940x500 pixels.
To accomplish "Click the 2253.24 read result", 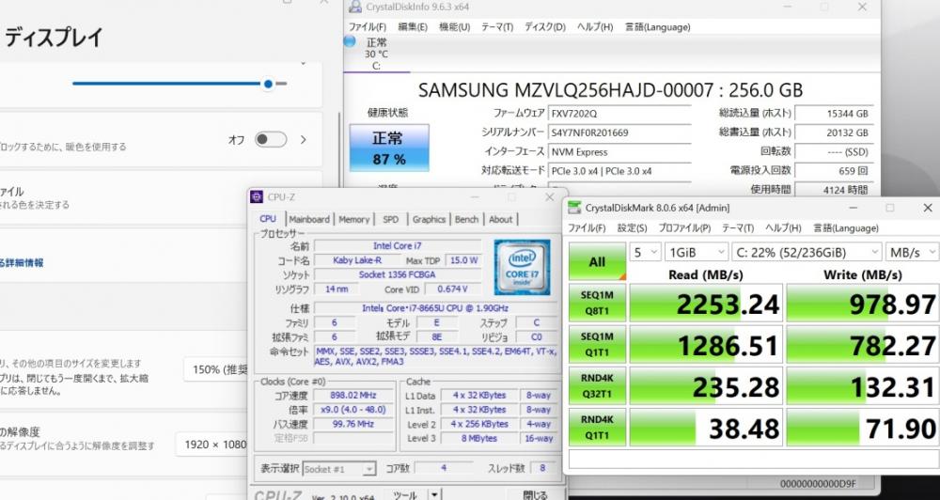I will click(x=706, y=304).
